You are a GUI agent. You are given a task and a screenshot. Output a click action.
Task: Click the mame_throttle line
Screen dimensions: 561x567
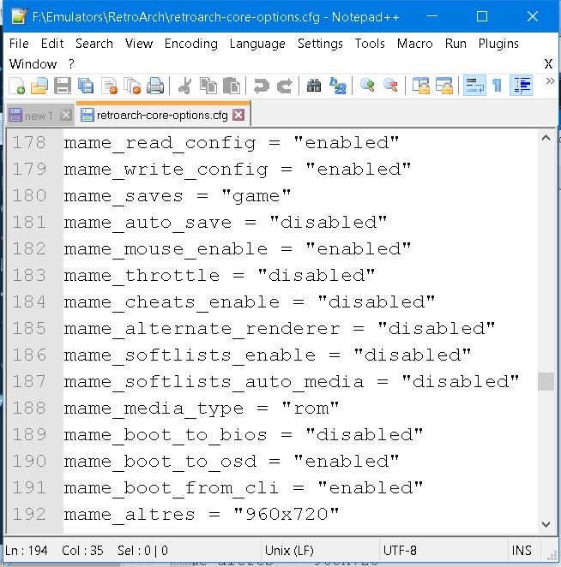click(x=220, y=276)
